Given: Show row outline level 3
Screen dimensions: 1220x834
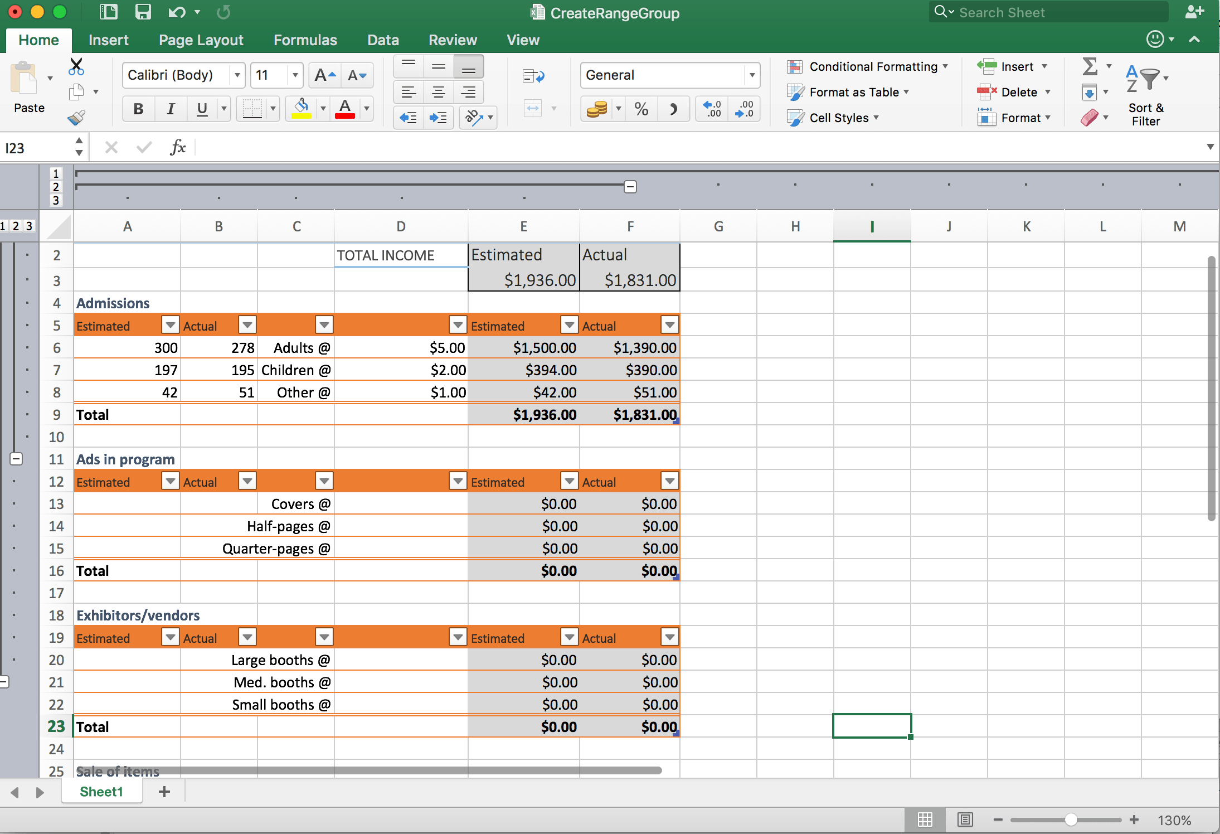Looking at the screenshot, I should 29,226.
